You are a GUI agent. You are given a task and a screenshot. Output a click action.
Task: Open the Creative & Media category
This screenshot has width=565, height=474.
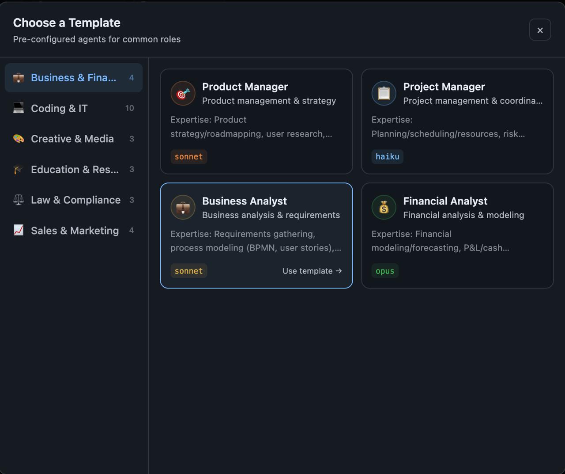coord(72,139)
